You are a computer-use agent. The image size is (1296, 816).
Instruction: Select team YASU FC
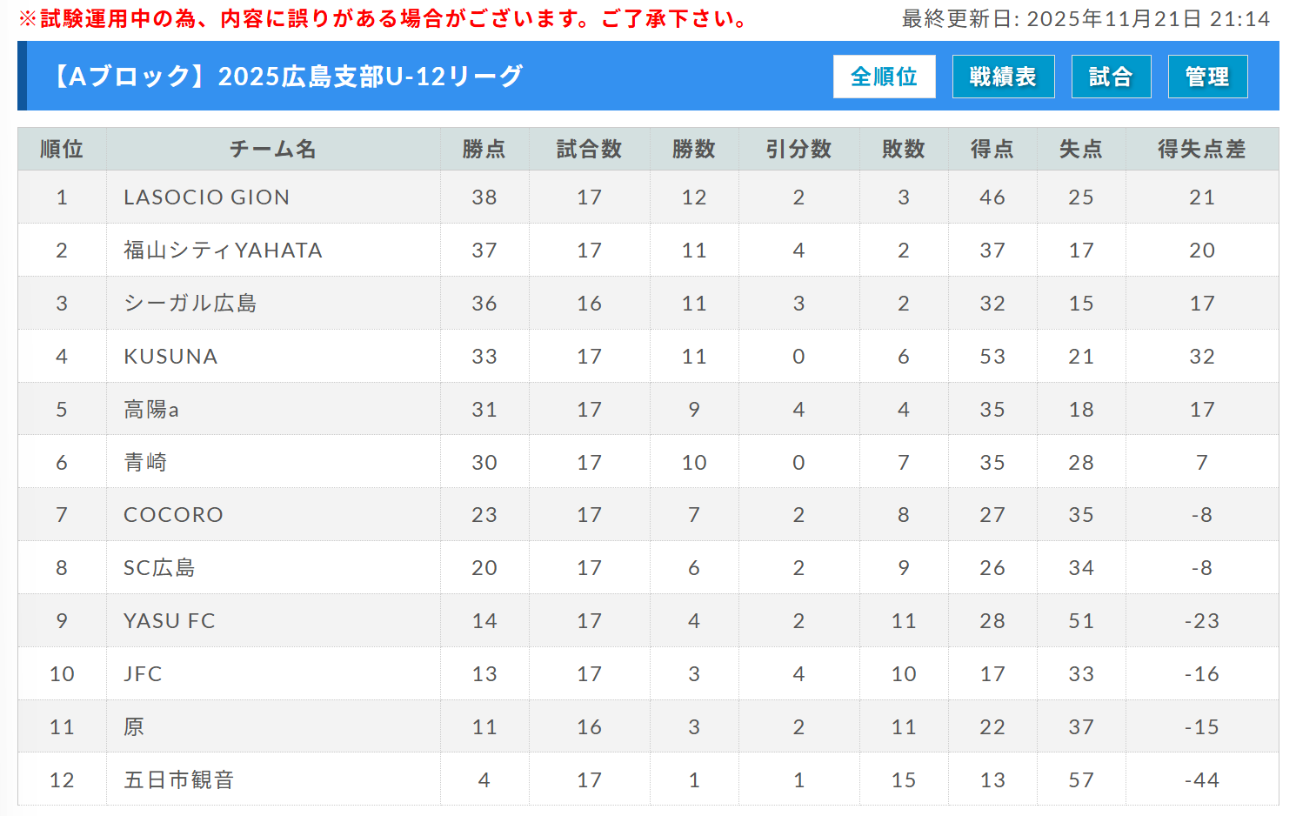click(x=170, y=621)
